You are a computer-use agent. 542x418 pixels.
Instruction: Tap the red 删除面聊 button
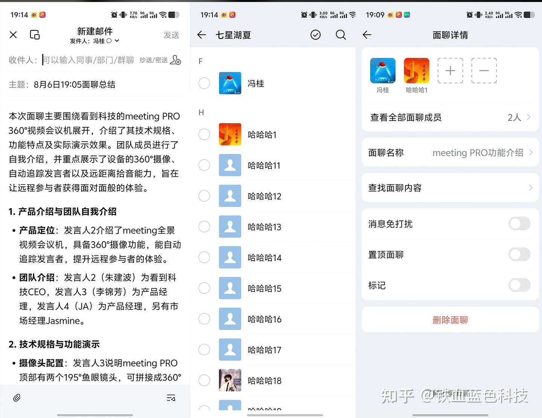tap(450, 320)
